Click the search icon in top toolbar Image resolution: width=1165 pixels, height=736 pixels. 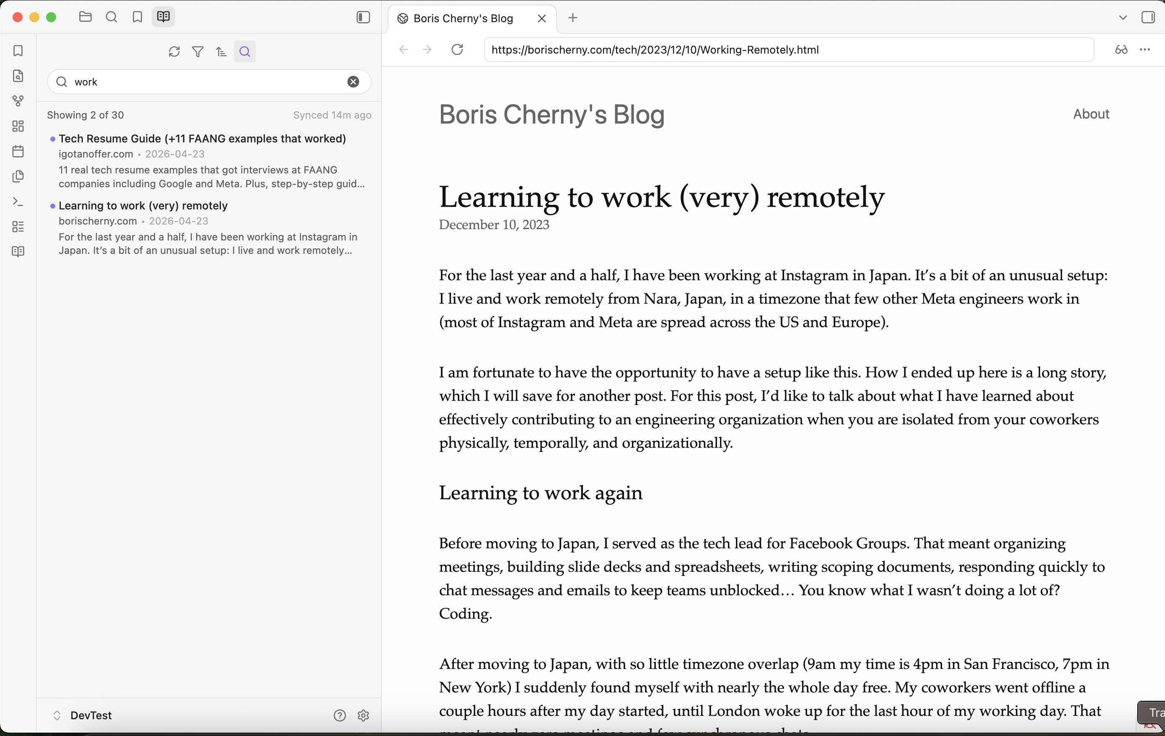111,17
